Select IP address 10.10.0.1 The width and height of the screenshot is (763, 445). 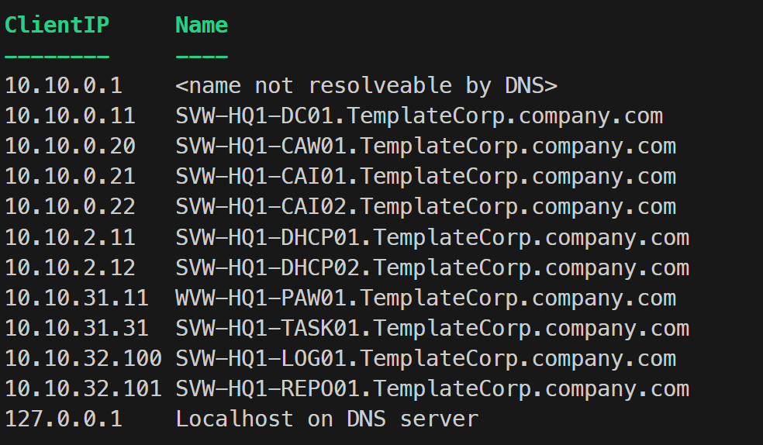tap(64, 85)
